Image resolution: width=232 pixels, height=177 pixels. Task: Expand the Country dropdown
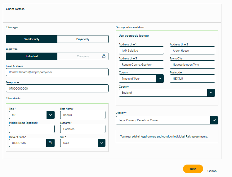pyautogui.click(x=211, y=93)
